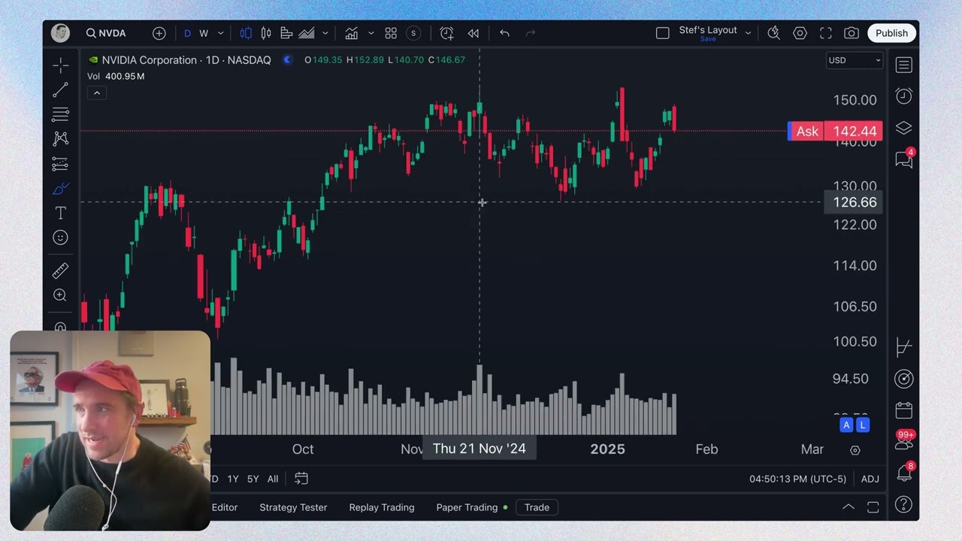Click the NVIDIA Corporation symbol title
The height and width of the screenshot is (541, 962).
[186, 60]
